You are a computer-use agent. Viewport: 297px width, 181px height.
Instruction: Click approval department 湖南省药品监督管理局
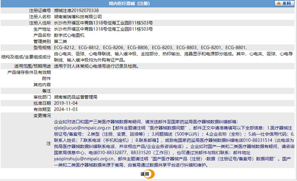pyautogui.click(x=75, y=97)
